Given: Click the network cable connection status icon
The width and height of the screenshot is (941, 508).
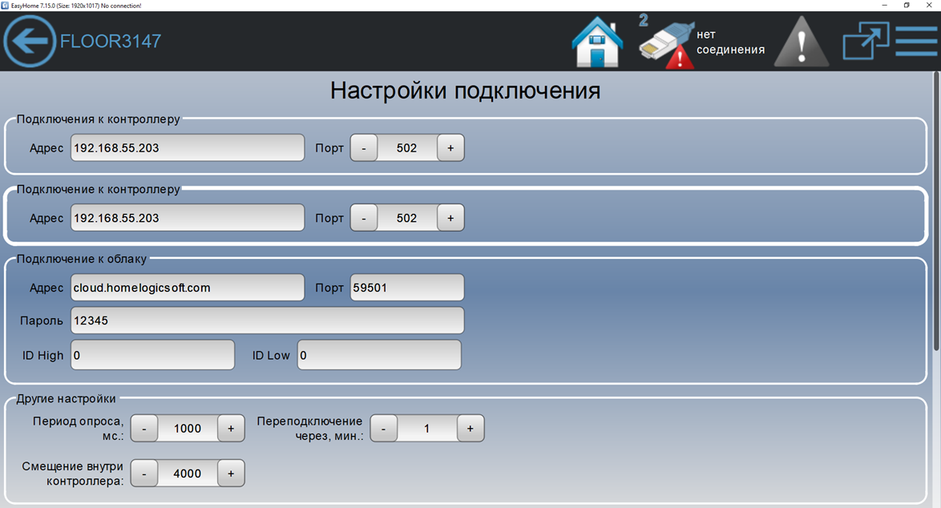Looking at the screenshot, I should coord(665,43).
